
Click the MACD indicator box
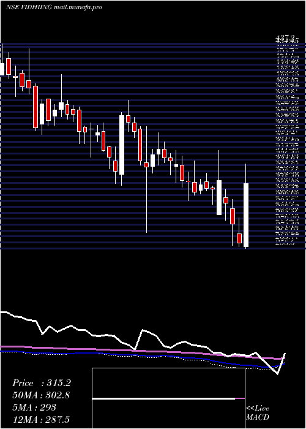tap(168, 398)
